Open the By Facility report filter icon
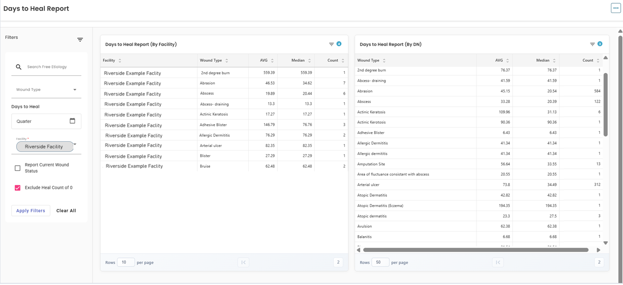Viewport: 623px width, 285px height. click(x=331, y=44)
